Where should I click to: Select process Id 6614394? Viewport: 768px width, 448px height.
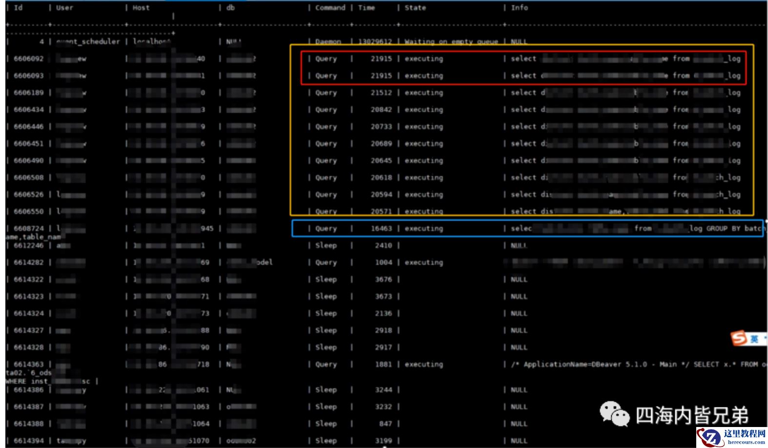coord(28,441)
